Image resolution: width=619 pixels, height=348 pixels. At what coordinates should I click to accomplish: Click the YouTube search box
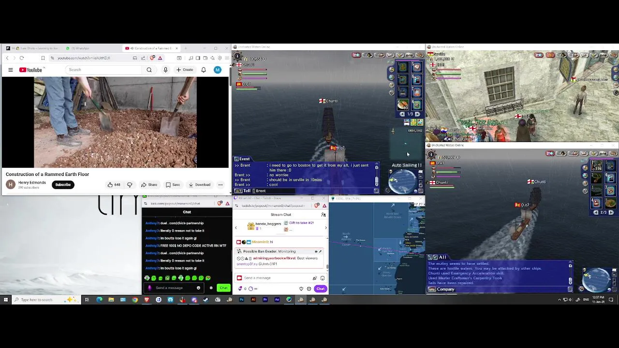tap(104, 70)
